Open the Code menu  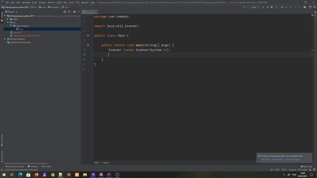[x=35, y=2]
